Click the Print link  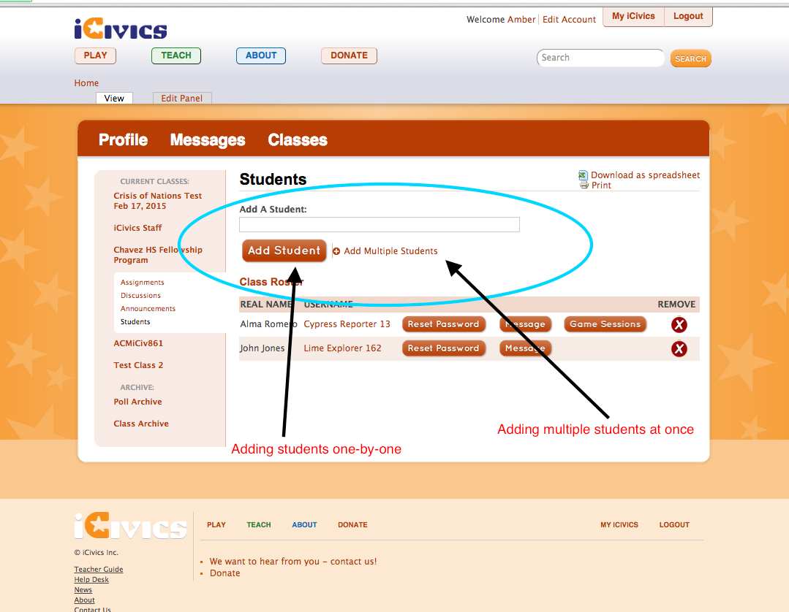601,185
